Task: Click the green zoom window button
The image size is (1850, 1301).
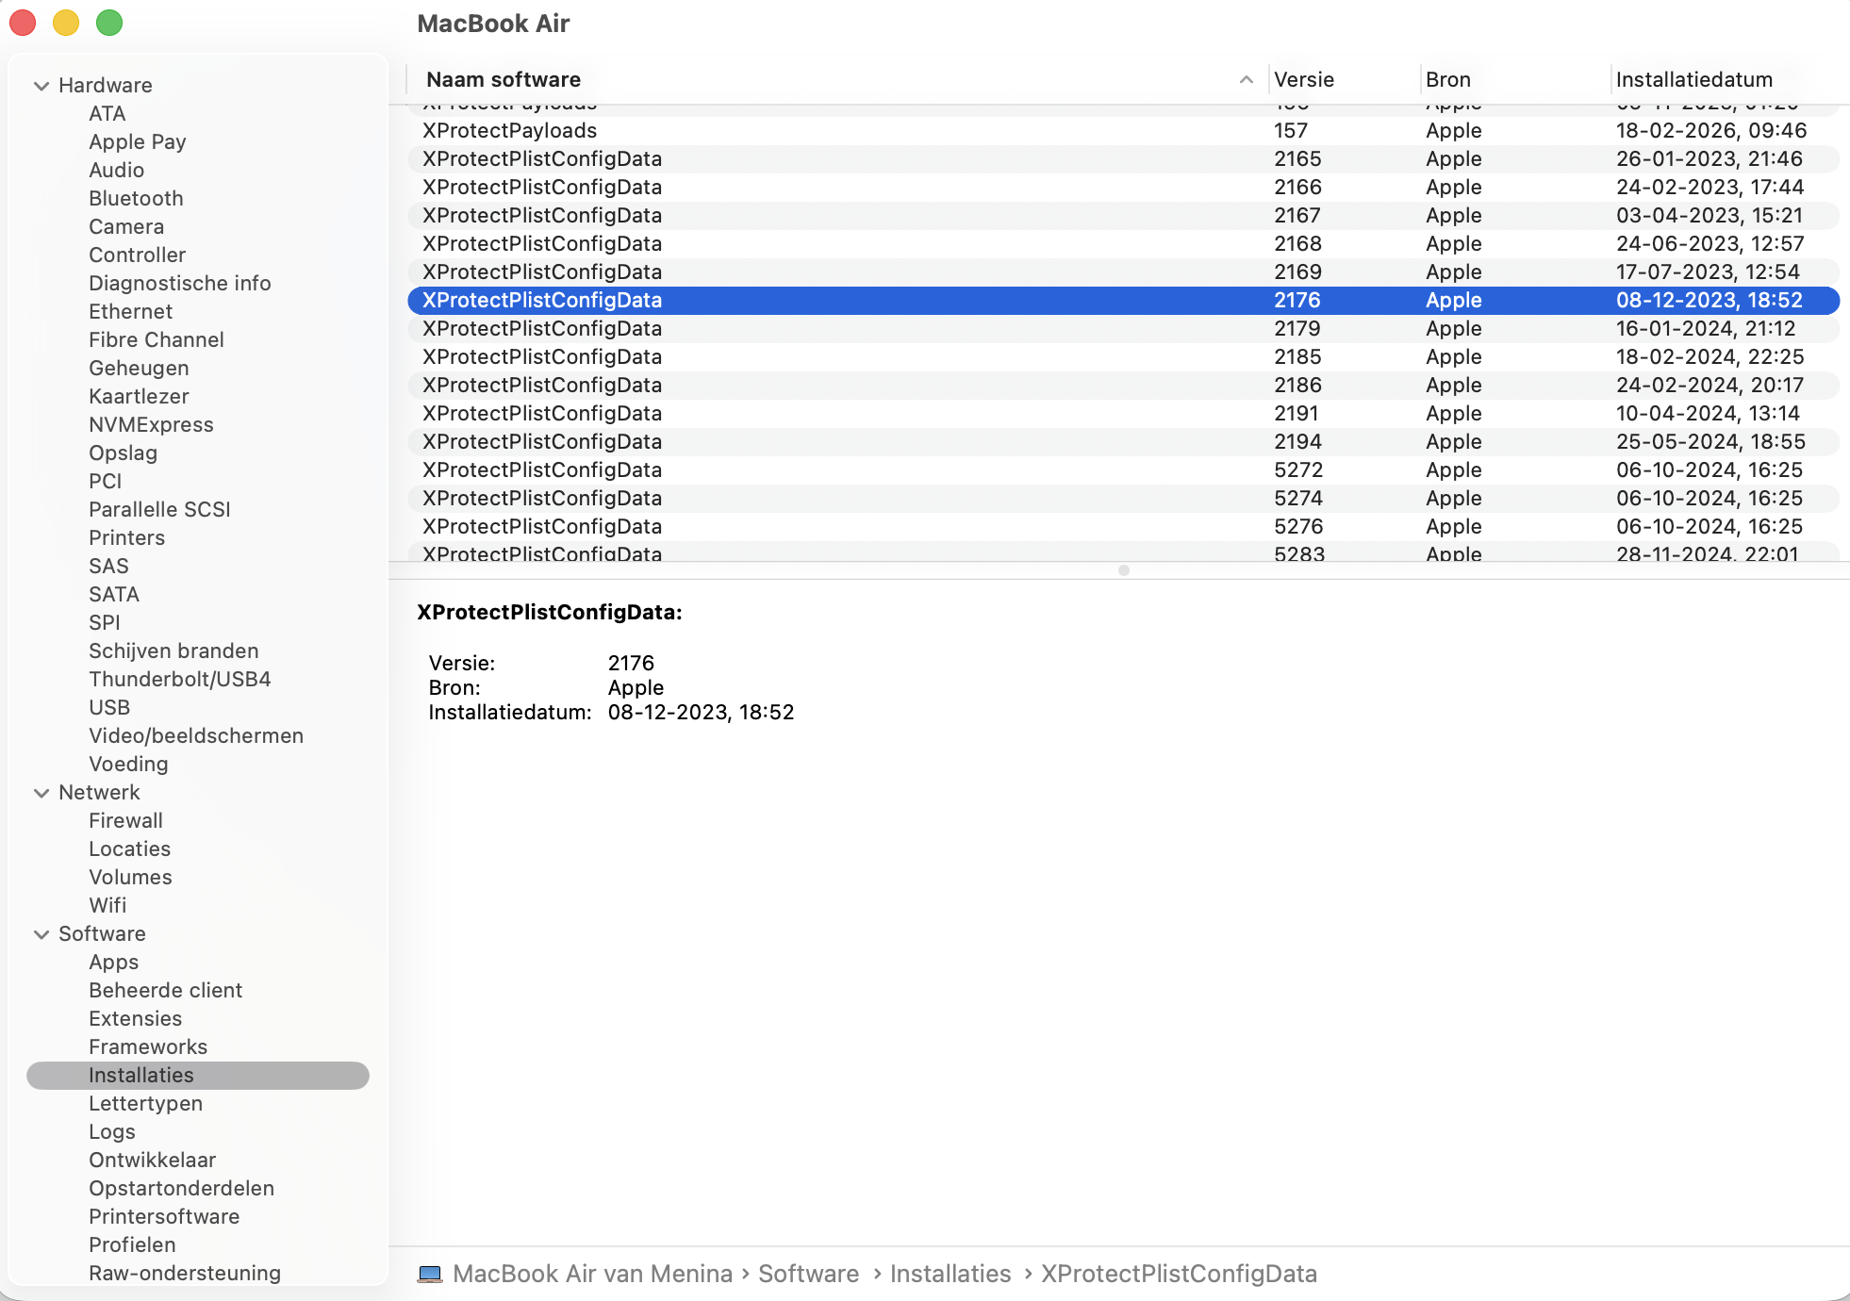Action: (x=109, y=23)
